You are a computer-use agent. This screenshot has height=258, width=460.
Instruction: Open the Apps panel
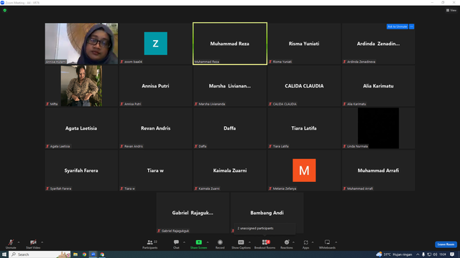pyautogui.click(x=305, y=244)
